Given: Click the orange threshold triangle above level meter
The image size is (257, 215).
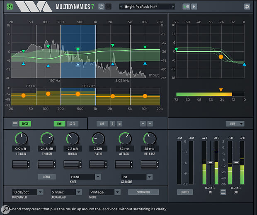Looking at the screenshot, I should [221, 90].
